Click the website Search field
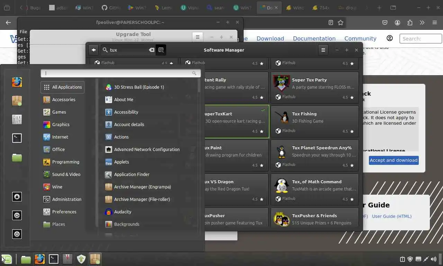 (421, 38)
